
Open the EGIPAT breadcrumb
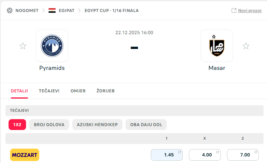point(66,10)
